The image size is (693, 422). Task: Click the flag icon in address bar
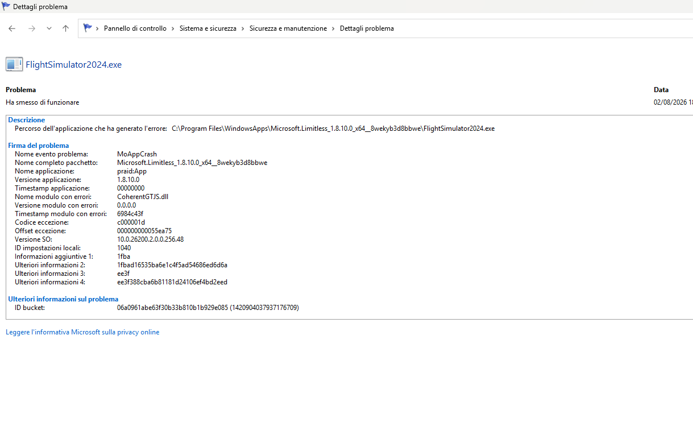[x=88, y=28]
